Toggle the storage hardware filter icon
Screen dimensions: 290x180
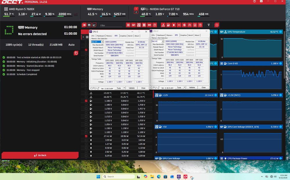[x=144, y=25]
